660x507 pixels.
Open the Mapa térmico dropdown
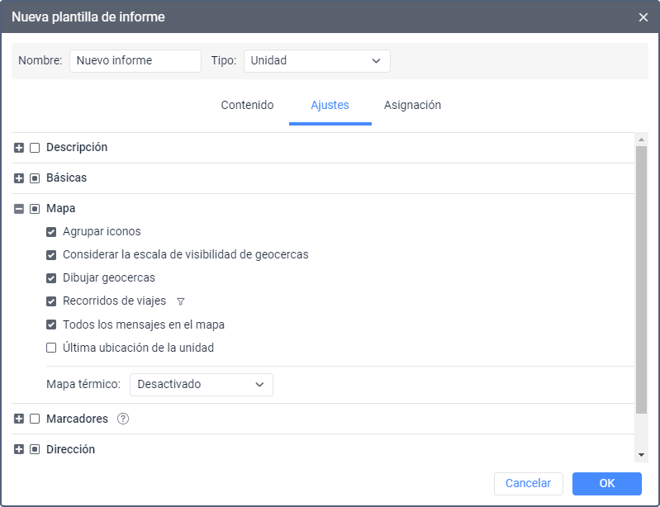point(201,385)
